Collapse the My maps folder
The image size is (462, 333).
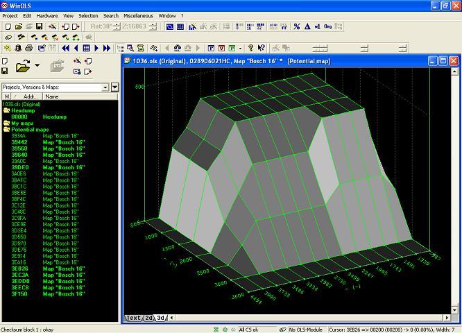coord(6,123)
